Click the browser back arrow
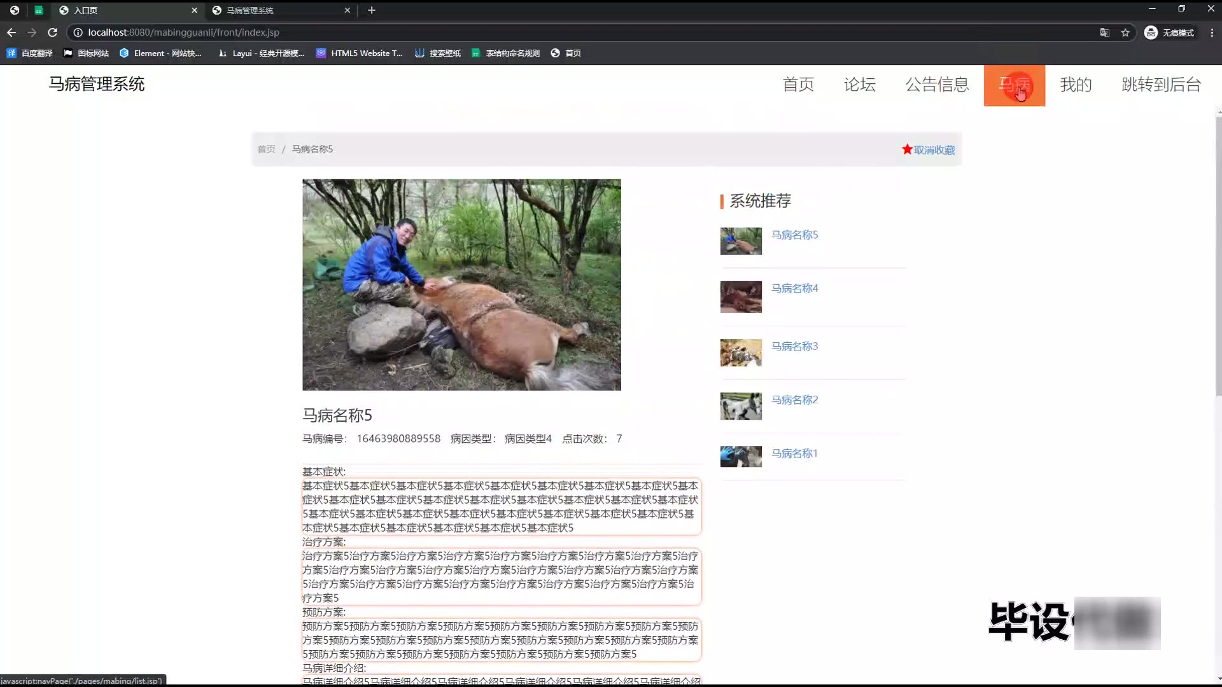 pos(11,32)
